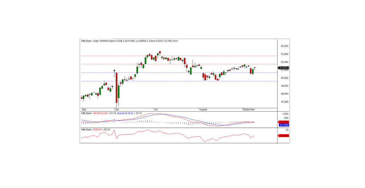The height and width of the screenshot is (188, 365).
Task: Click the Jun label on the time axis
Action: [x=117, y=109]
